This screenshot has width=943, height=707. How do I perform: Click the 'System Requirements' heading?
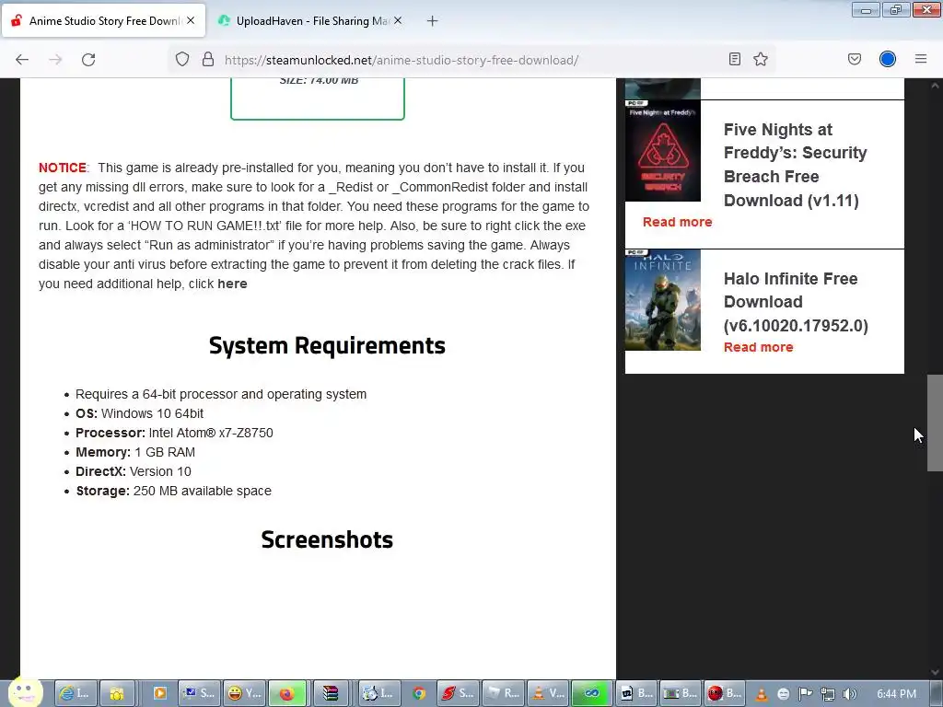327,346
